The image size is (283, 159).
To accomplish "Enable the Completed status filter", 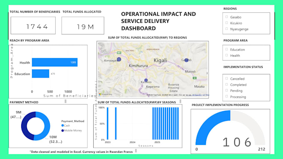I will (x=227, y=84).
